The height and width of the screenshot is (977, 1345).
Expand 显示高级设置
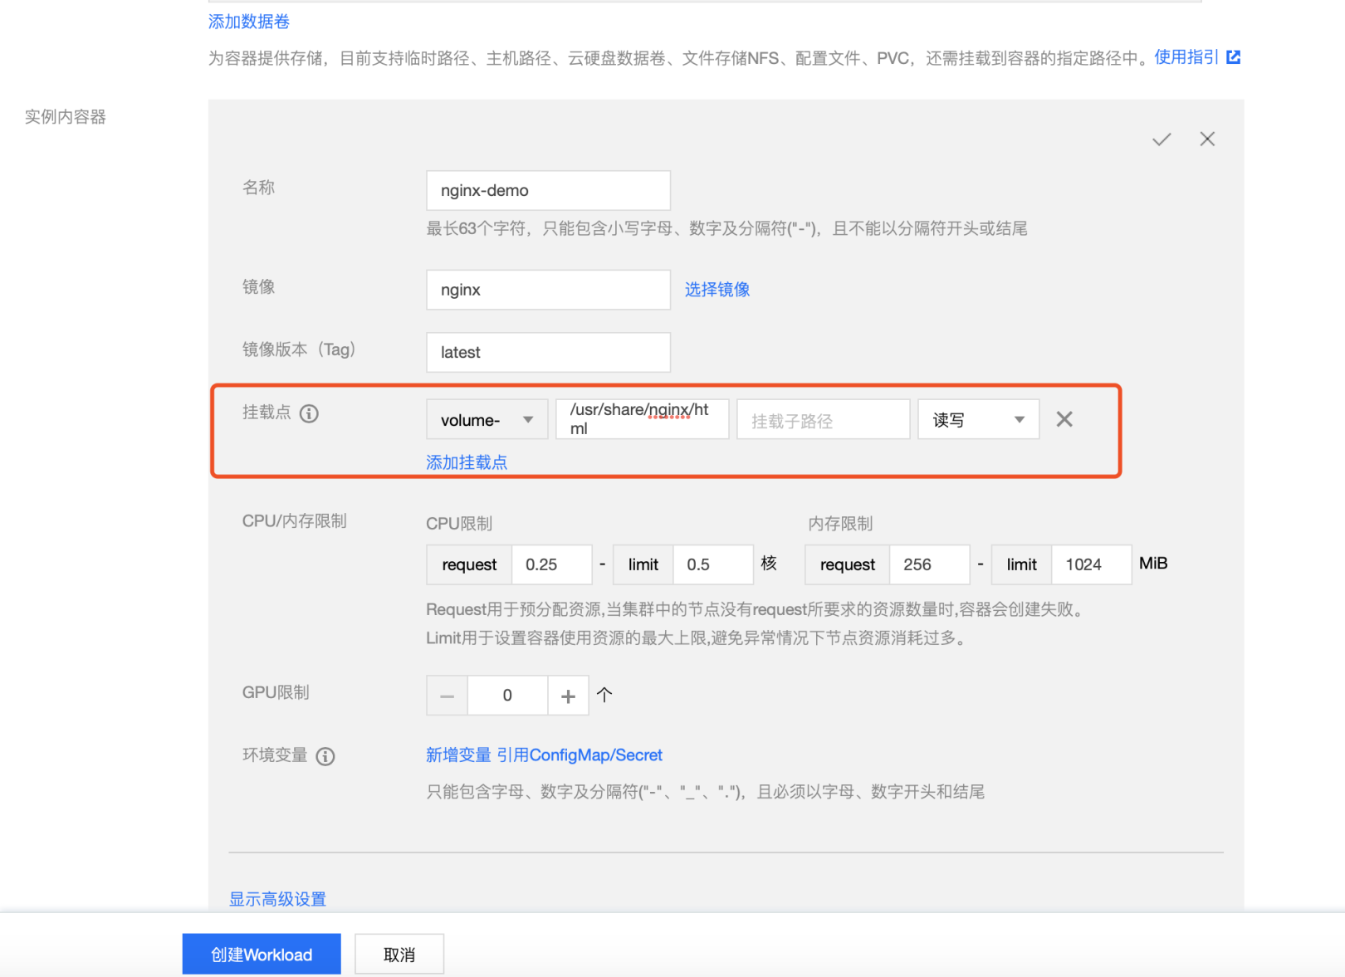[277, 899]
